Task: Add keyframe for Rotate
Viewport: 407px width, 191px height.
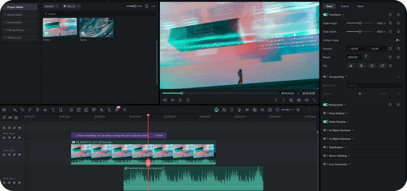Action: click(x=398, y=57)
